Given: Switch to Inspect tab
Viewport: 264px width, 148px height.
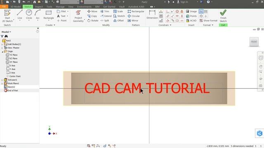Looking at the screenshot, I should tap(39, 7).
